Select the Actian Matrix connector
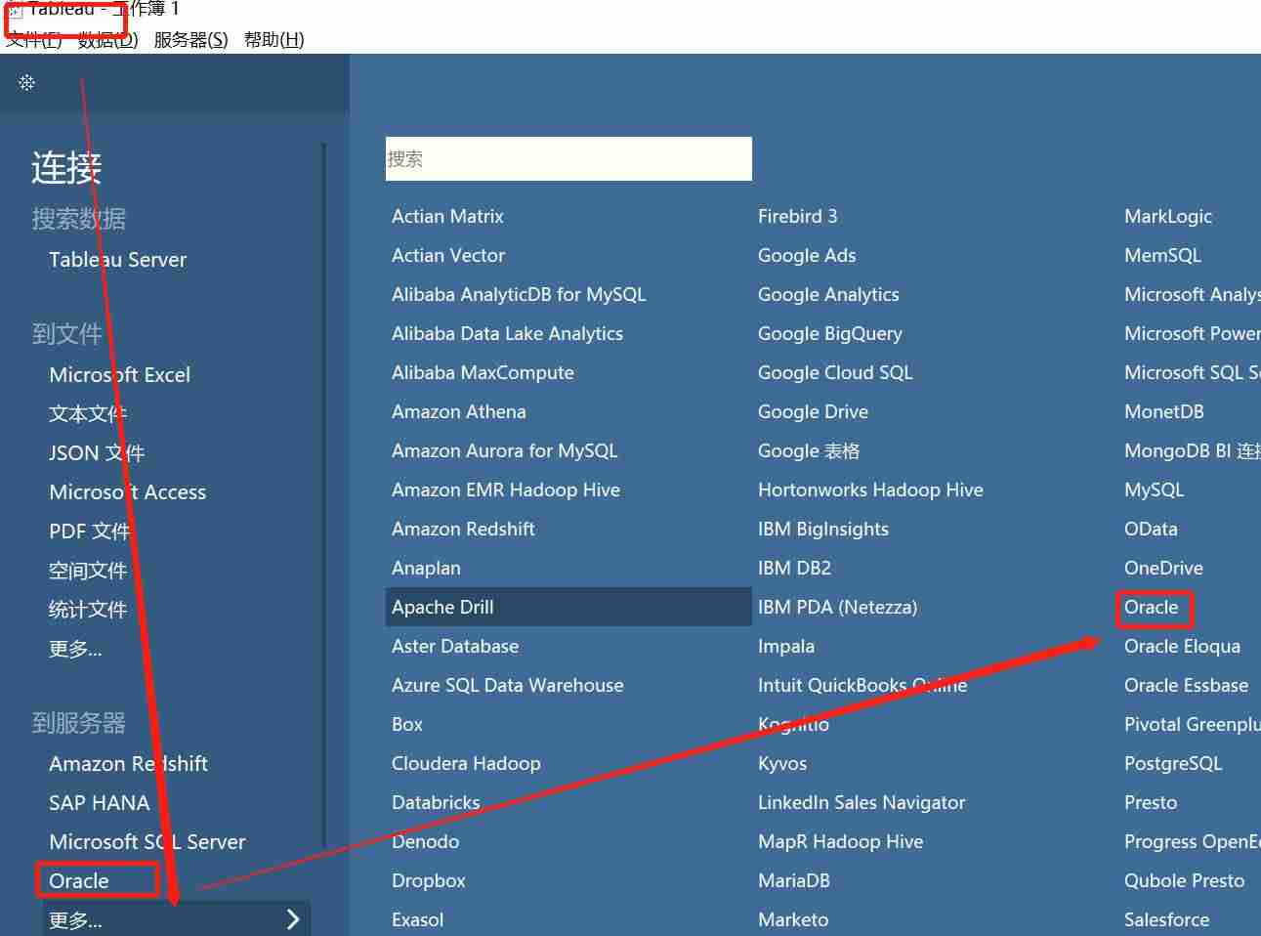The width and height of the screenshot is (1261, 936). (447, 216)
